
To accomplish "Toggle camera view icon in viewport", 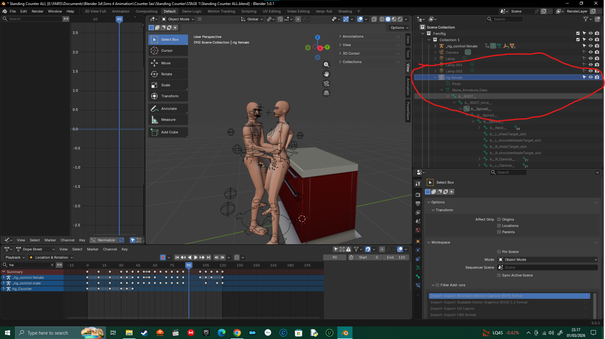I will 326,84.
